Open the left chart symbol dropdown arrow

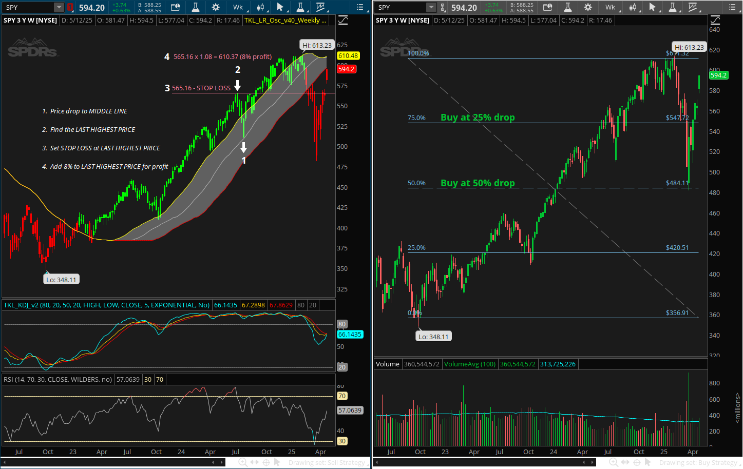[x=59, y=7]
